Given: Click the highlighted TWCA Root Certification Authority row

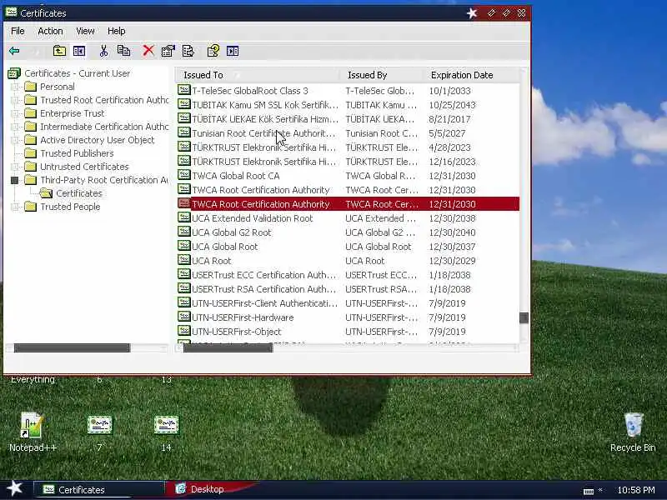Looking at the screenshot, I should tap(348, 204).
